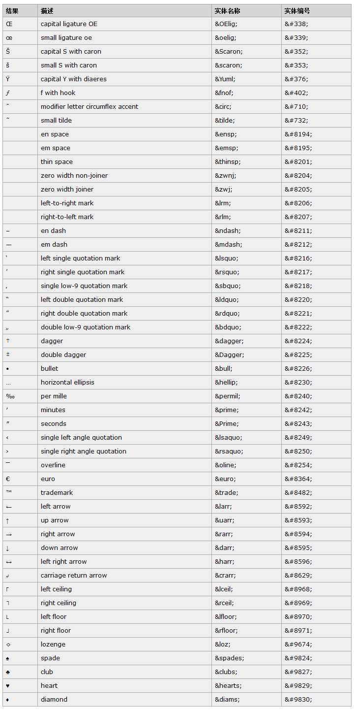Click the &#9829; entity number cell
This screenshot has width=354, height=710.
point(298,686)
